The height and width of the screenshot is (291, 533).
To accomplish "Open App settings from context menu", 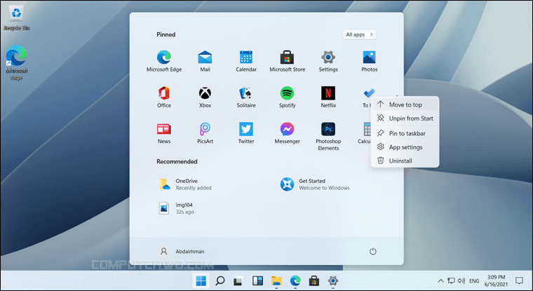I will 405,147.
